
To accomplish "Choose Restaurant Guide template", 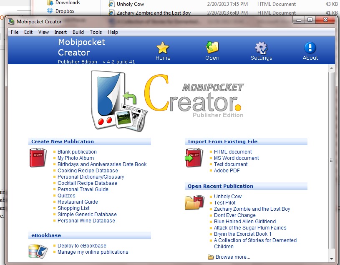I will click(x=78, y=202).
